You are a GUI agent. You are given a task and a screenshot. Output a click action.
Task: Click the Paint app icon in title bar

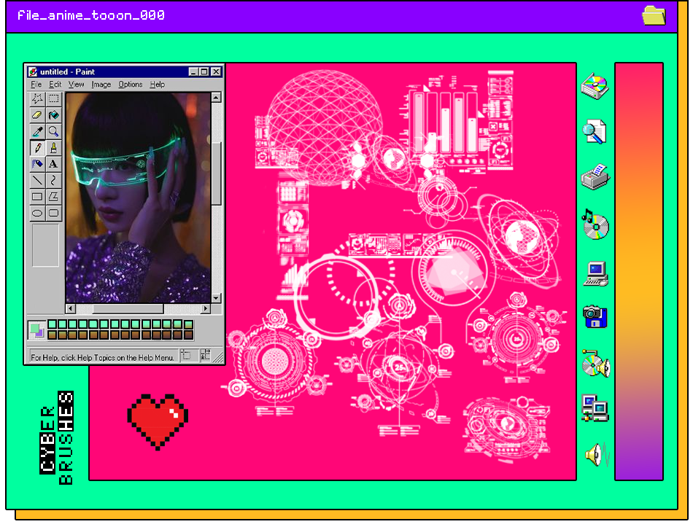tap(33, 71)
